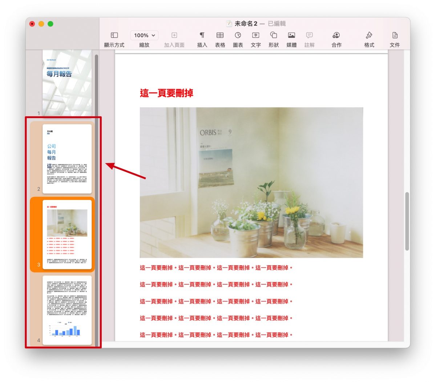Open the 媒體 media menu
The width and height of the screenshot is (436, 382).
click(291, 39)
